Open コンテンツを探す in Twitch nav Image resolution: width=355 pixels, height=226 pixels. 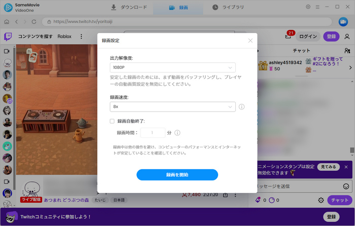(x=35, y=36)
